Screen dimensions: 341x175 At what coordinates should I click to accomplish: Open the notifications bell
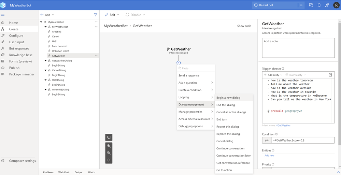(x=319, y=5)
